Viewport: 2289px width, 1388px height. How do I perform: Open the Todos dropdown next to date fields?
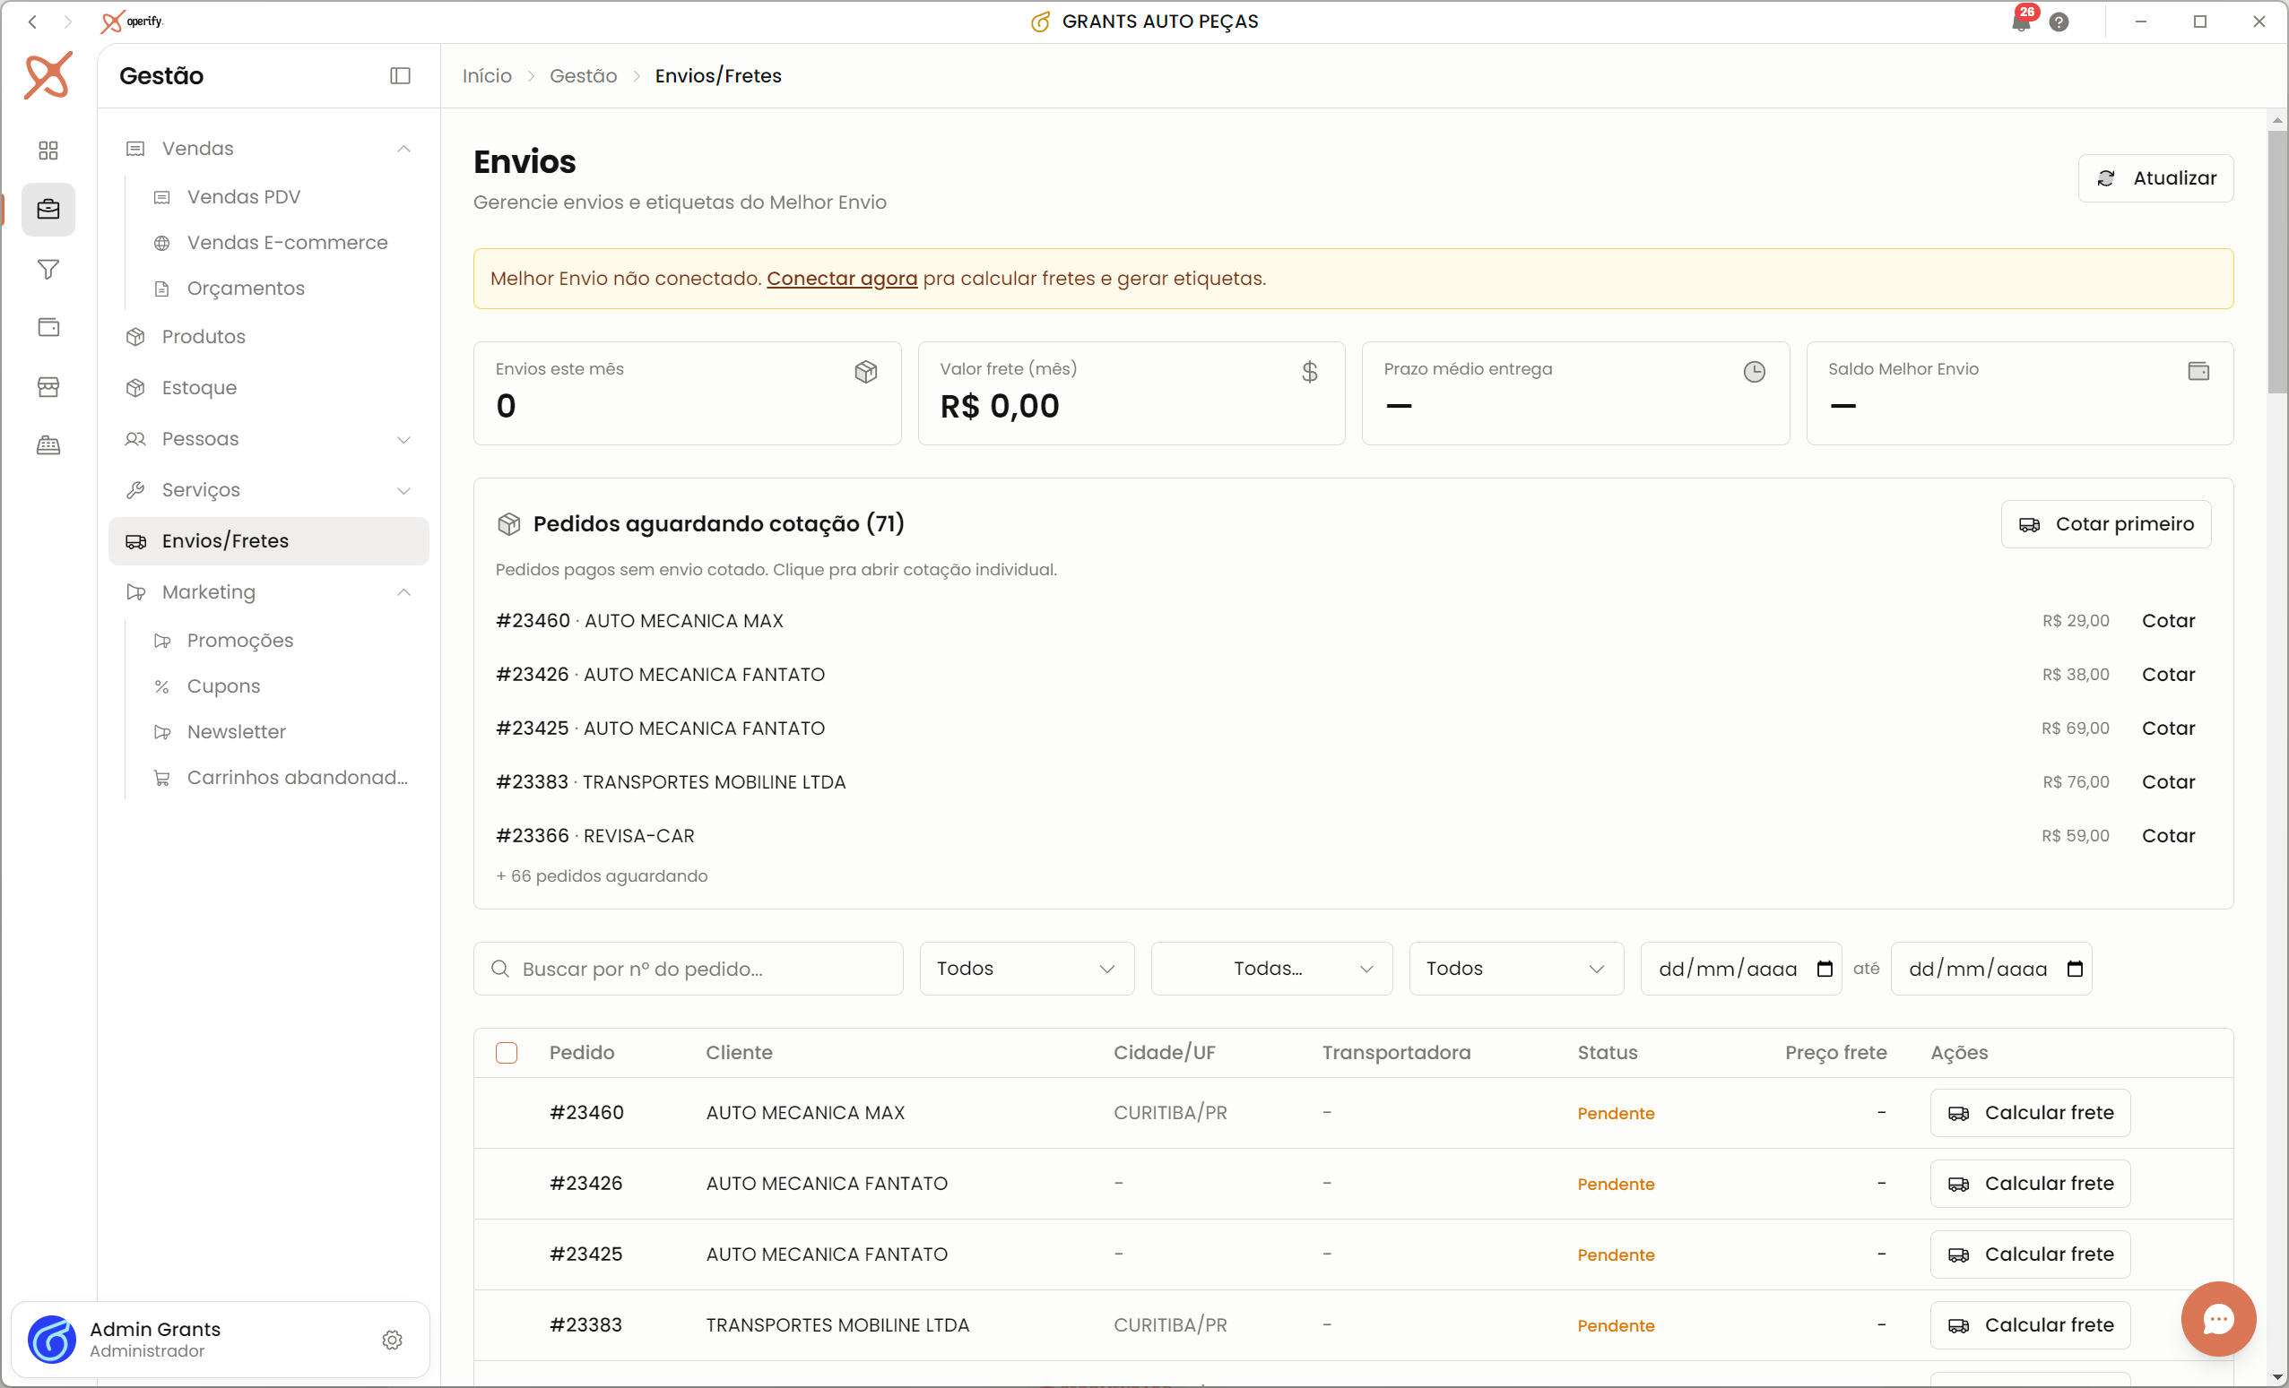[1516, 970]
